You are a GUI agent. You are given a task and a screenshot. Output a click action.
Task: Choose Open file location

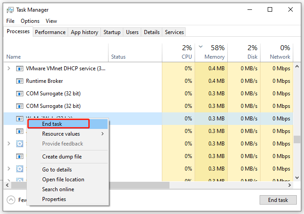pos(63,180)
